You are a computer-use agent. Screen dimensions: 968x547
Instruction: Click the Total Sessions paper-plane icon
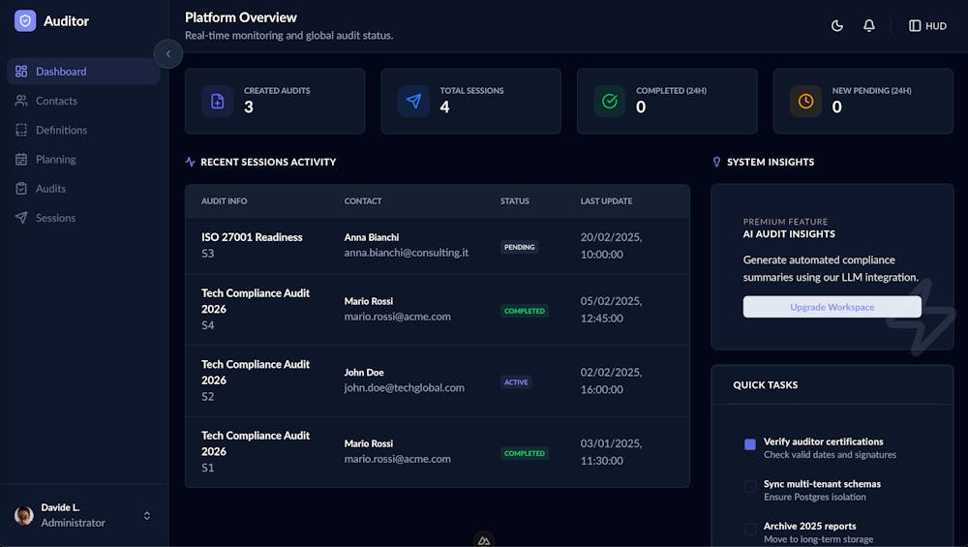coord(413,102)
